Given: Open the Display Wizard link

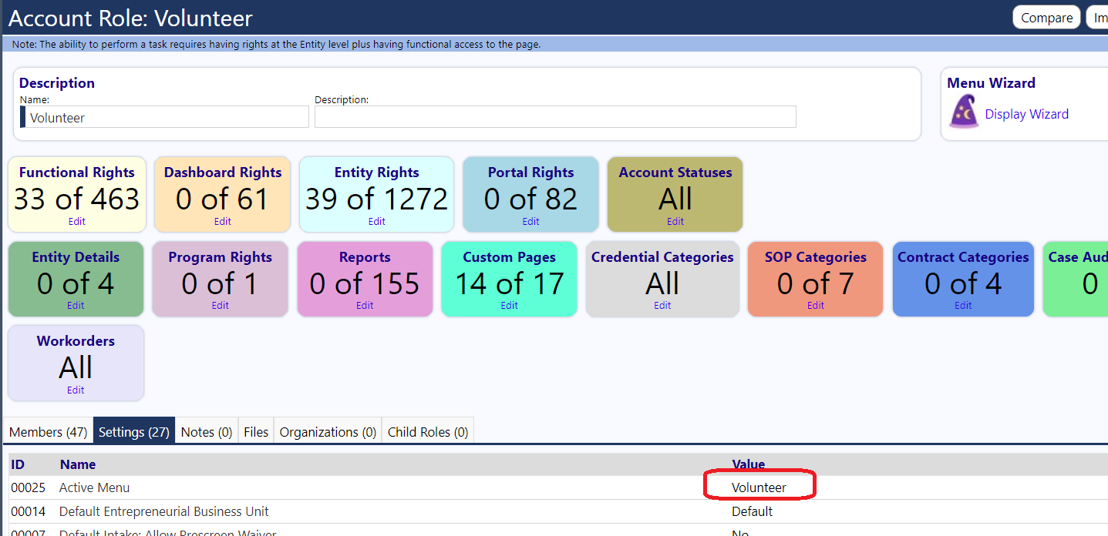Looking at the screenshot, I should [x=1026, y=114].
